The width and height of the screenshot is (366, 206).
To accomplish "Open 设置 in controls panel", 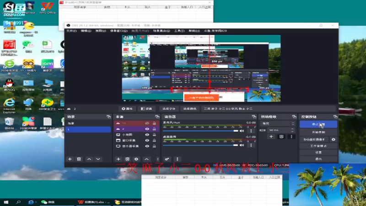I will click(318, 152).
